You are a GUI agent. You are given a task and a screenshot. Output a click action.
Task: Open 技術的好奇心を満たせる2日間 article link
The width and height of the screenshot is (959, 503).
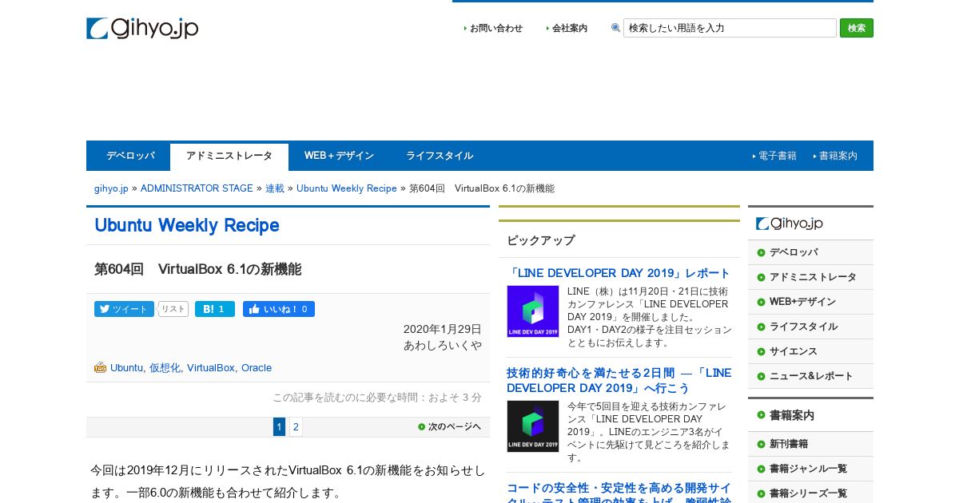(619, 380)
